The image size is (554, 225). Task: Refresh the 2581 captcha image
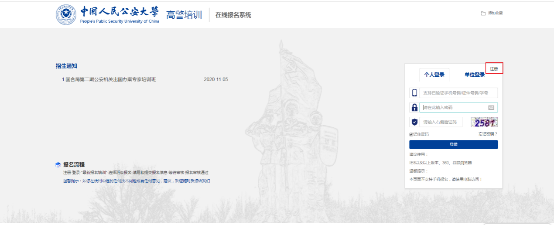[484, 122]
